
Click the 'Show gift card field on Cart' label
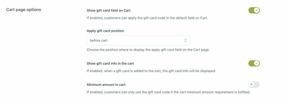click(109, 10)
